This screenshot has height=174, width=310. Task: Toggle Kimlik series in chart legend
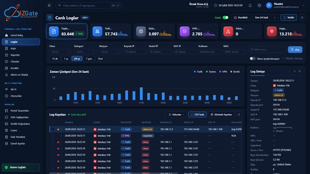235,72
